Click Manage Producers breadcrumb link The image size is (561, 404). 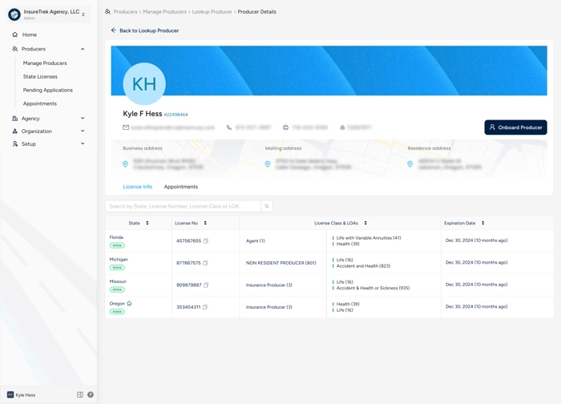coord(164,12)
